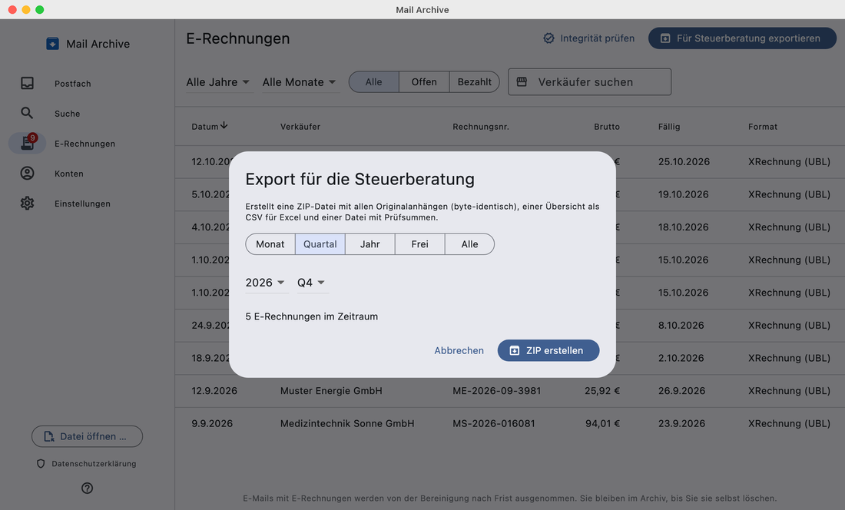This screenshot has height=510, width=845.
Task: Click the due date 8.10.2026
Action: pyautogui.click(x=681, y=326)
